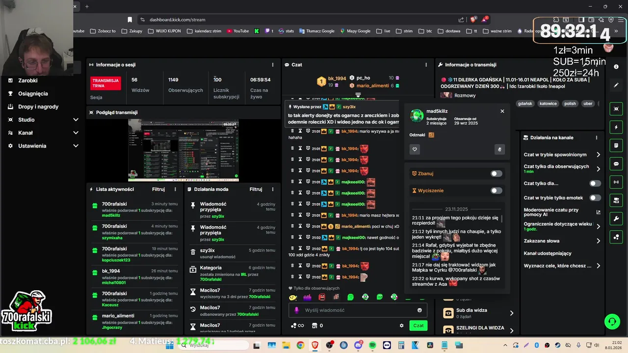Click the Brave shields icon in address bar

click(473, 20)
